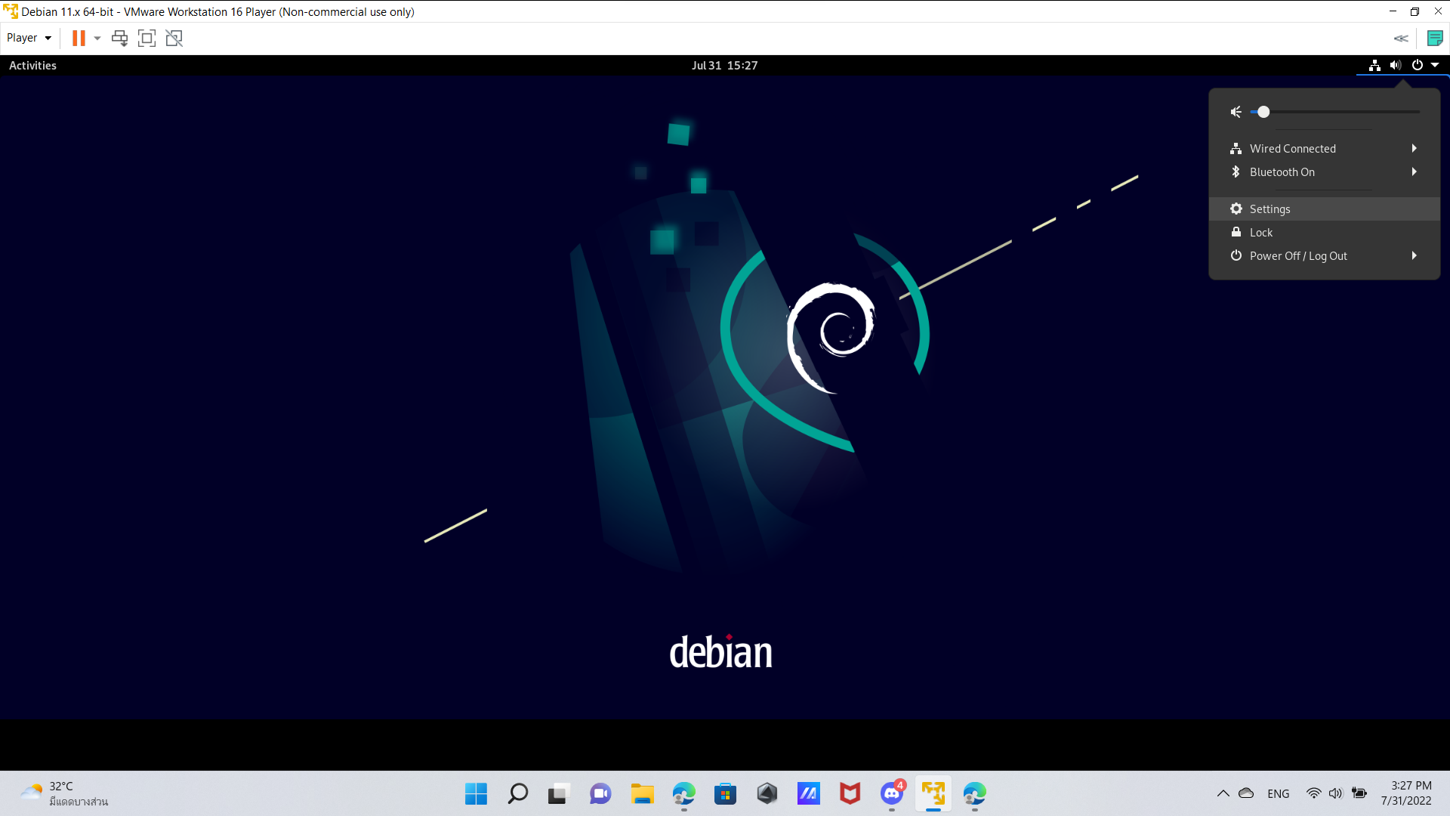Open the pause/power options dropdown arrow
Viewport: 1450px width, 816px height.
tap(97, 39)
